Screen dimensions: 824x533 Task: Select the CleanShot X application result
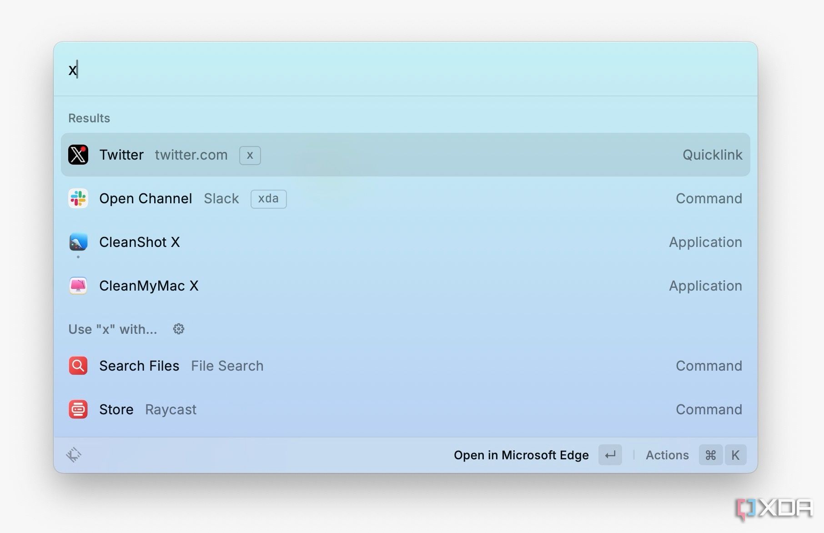point(405,242)
